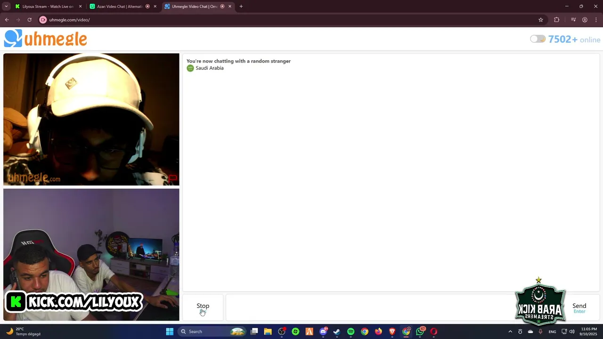603x339 pixels.
Task: Open a new browser tab
Action: [241, 7]
